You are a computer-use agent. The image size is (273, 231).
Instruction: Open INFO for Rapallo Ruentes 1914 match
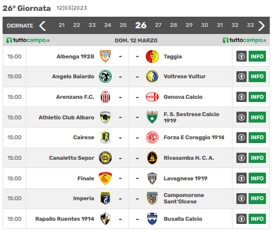pos(257,219)
